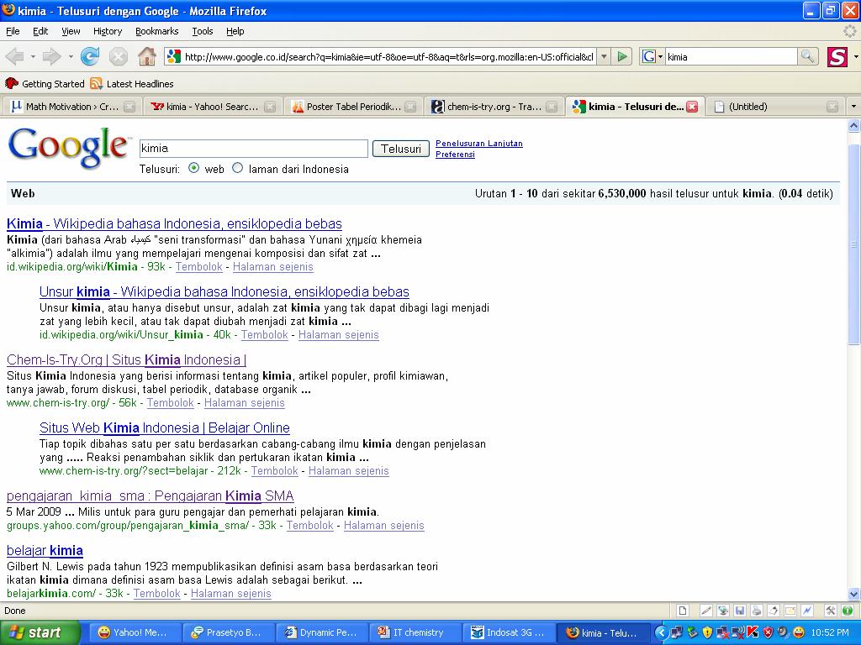This screenshot has width=861, height=645.
Task: Click the red S toolbar icon
Action: tap(837, 56)
